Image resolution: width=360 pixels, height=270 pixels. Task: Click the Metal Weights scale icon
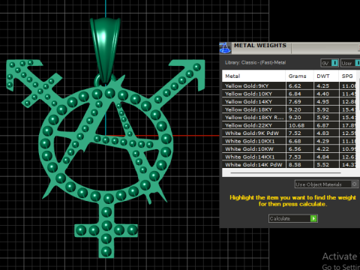pos(225,48)
